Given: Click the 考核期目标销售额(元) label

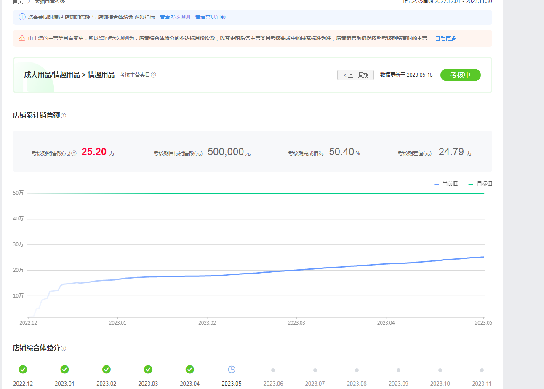Looking at the screenshot, I should tap(178, 153).
